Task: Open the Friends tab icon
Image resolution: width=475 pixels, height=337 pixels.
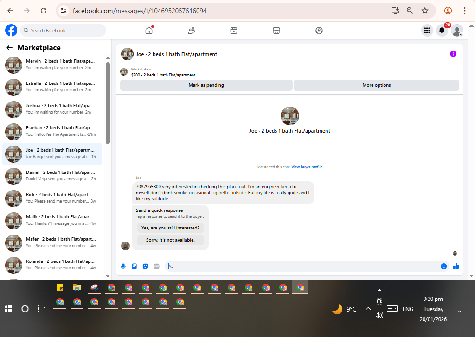Action: (192, 31)
